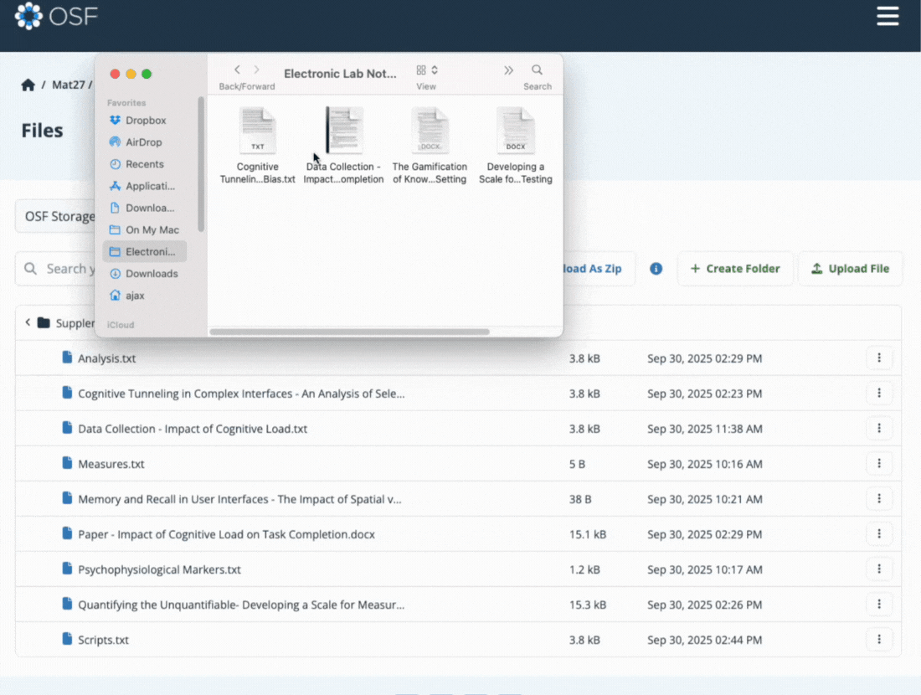The image size is (921, 695).
Task: Open the hamburger menu at top right
Action: [888, 16]
